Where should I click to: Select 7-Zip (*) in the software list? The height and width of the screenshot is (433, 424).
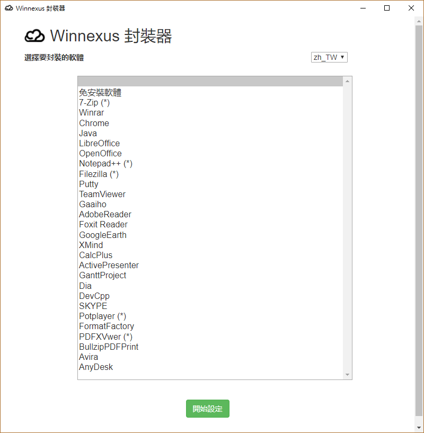click(210, 102)
